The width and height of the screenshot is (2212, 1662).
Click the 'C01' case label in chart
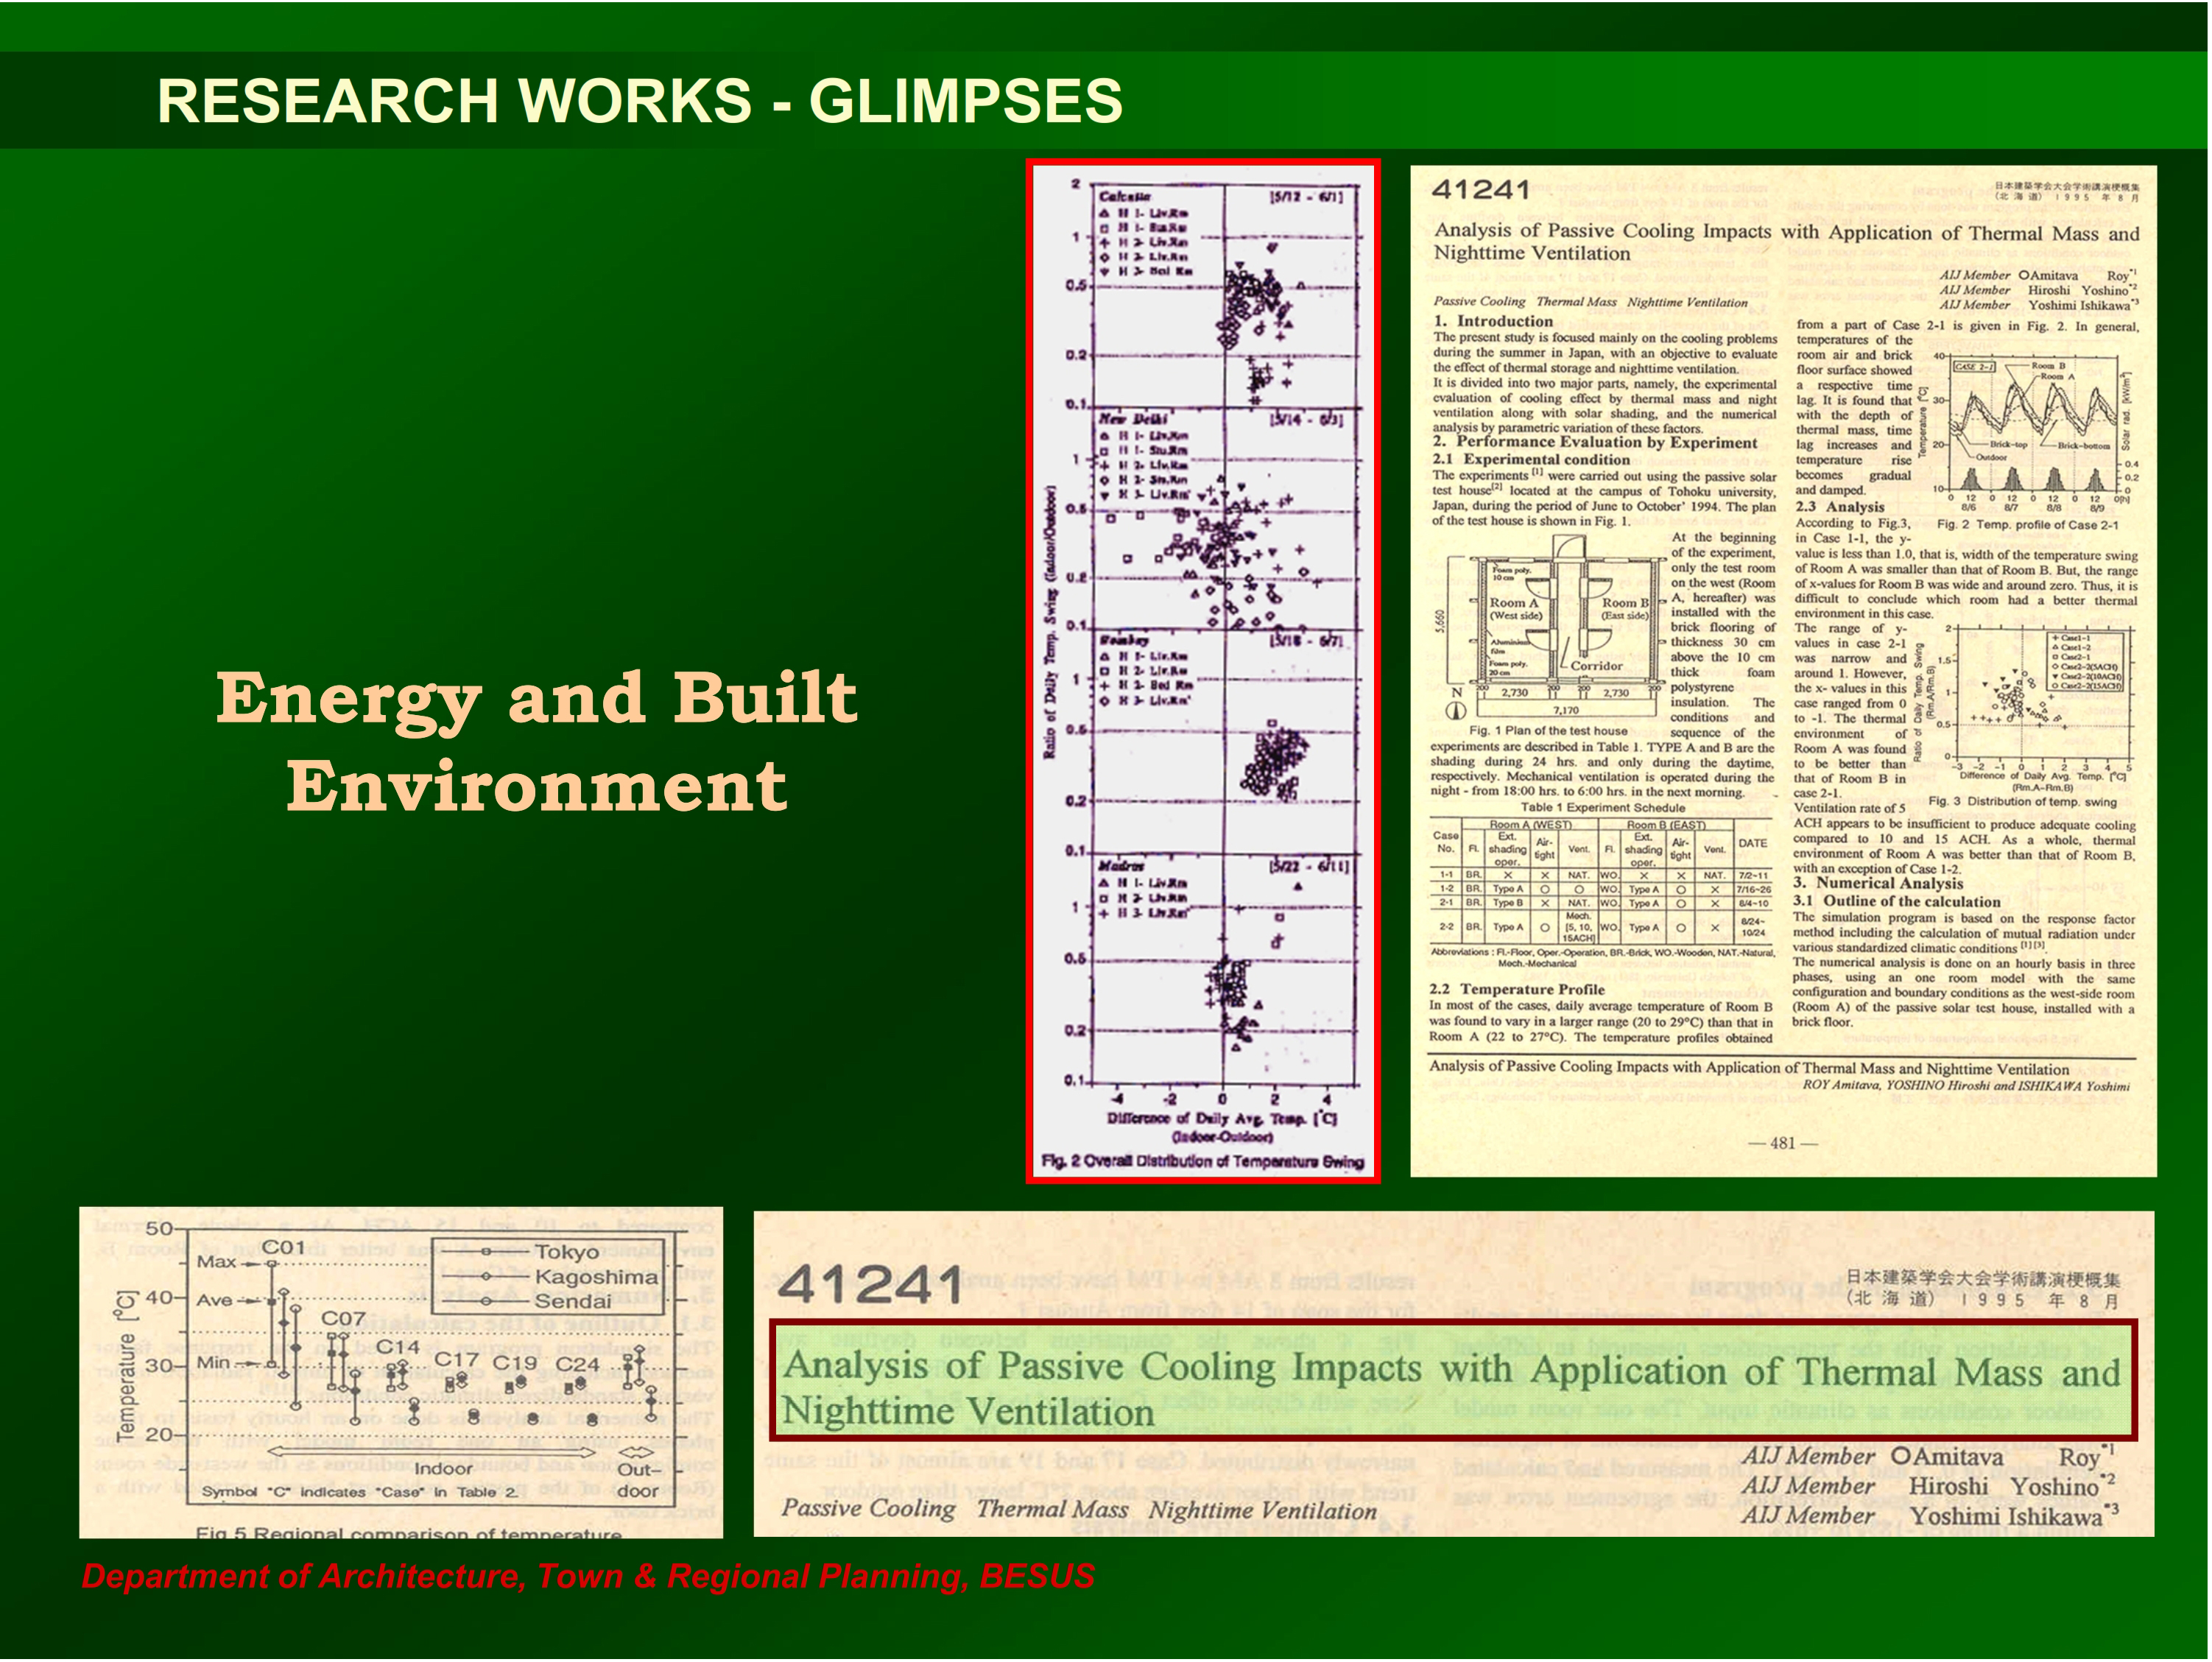click(x=284, y=1247)
